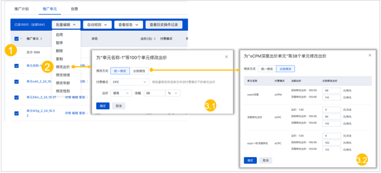Open the % unit dropdown
The image size is (381, 173).
pyautogui.click(x=173, y=93)
